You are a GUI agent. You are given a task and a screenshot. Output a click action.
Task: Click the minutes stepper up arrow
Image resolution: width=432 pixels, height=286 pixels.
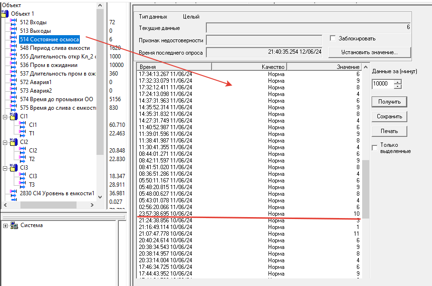[398, 81]
